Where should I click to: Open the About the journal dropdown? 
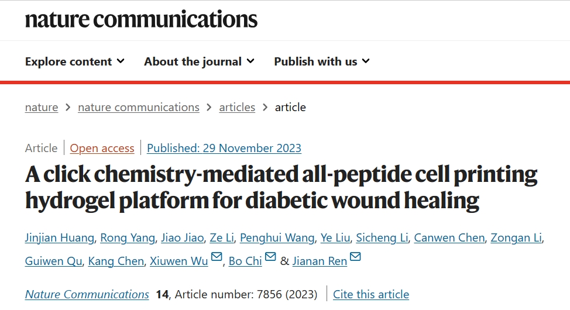[199, 61]
